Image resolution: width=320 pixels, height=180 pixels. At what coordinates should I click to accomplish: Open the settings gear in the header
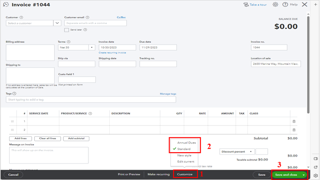275,4
